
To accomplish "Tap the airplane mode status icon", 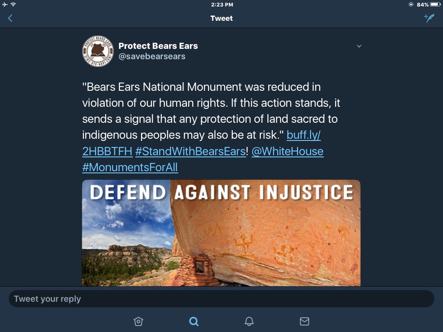I will pos(5,4).
